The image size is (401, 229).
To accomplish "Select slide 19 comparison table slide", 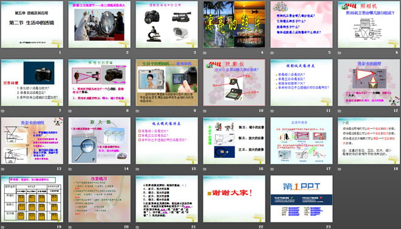I will click(32, 199).
